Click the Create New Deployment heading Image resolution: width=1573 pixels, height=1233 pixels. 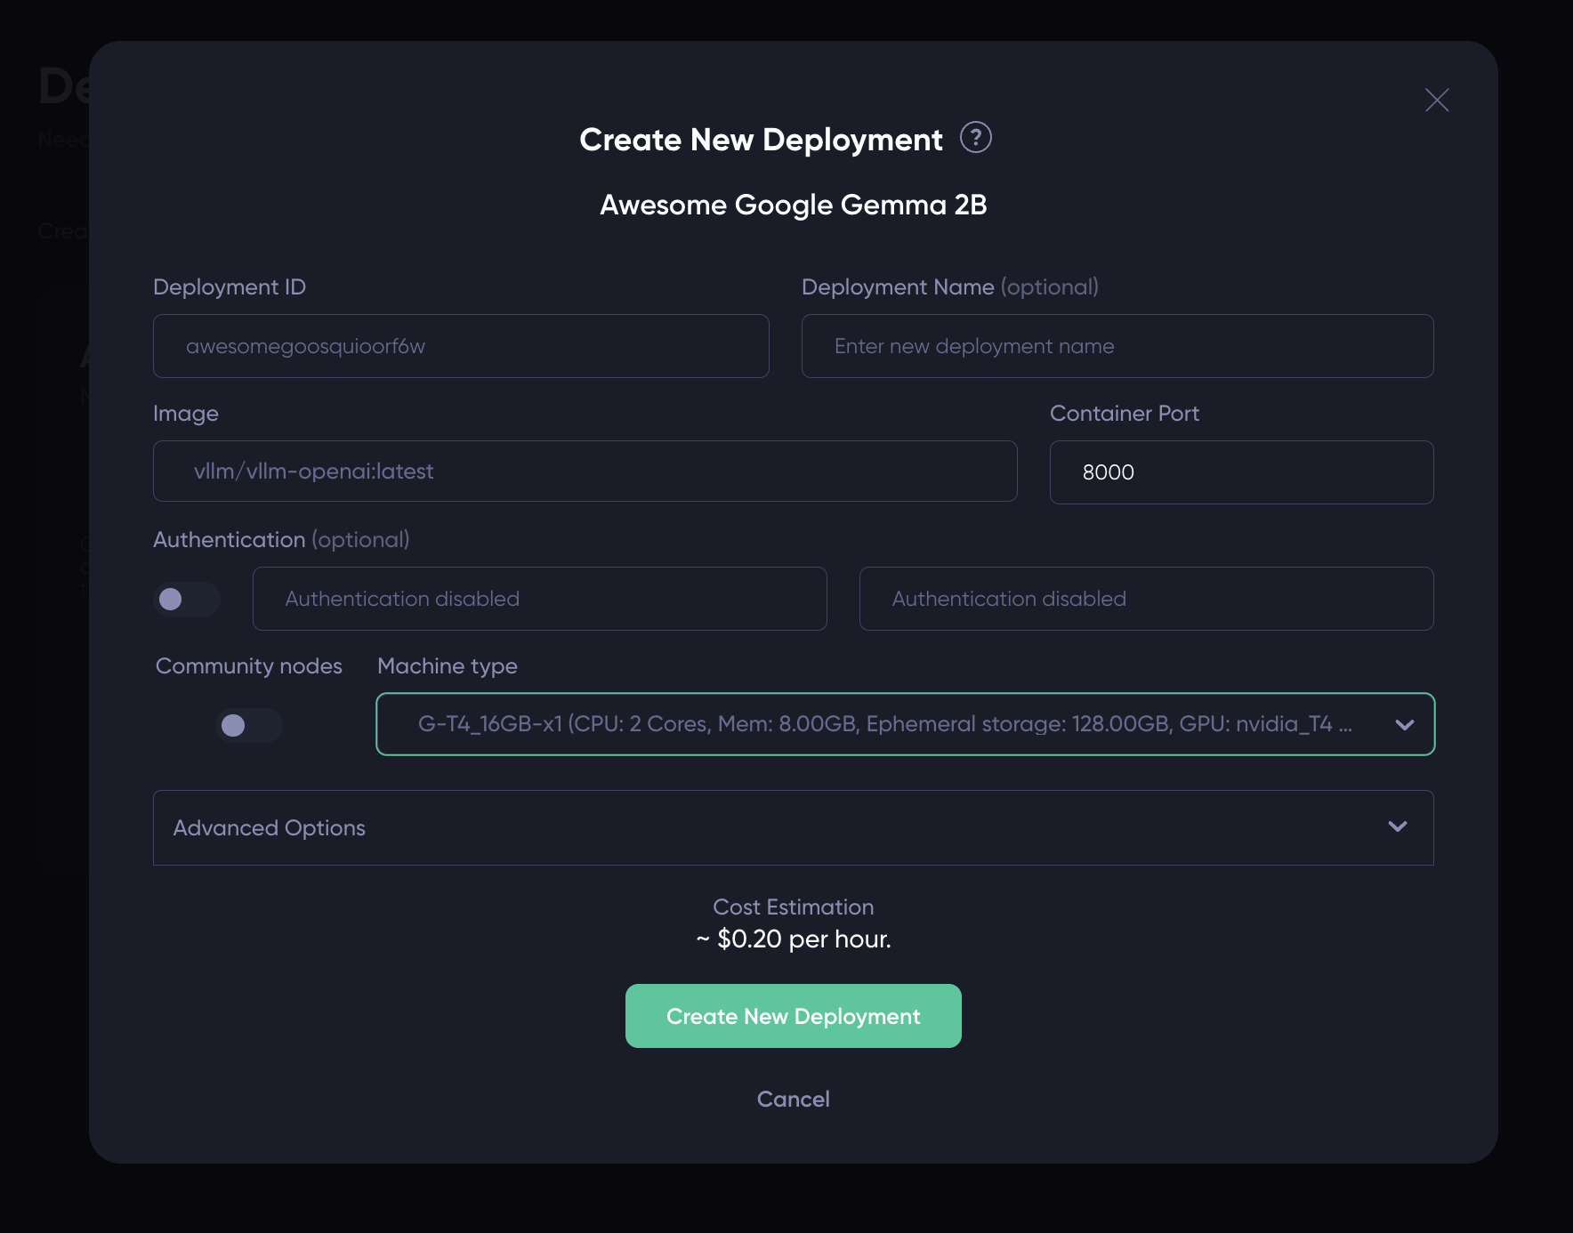click(x=761, y=140)
